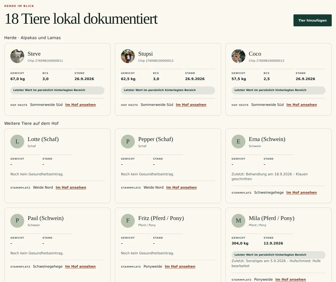Select the name Stupsi
The height and width of the screenshot is (282, 336).
(x=145, y=54)
